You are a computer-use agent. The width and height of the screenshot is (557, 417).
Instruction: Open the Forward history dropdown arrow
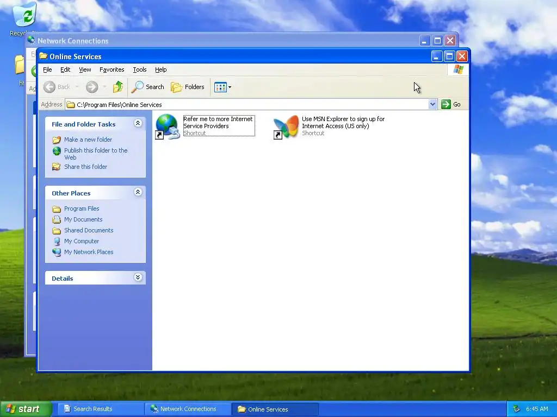pyautogui.click(x=104, y=87)
